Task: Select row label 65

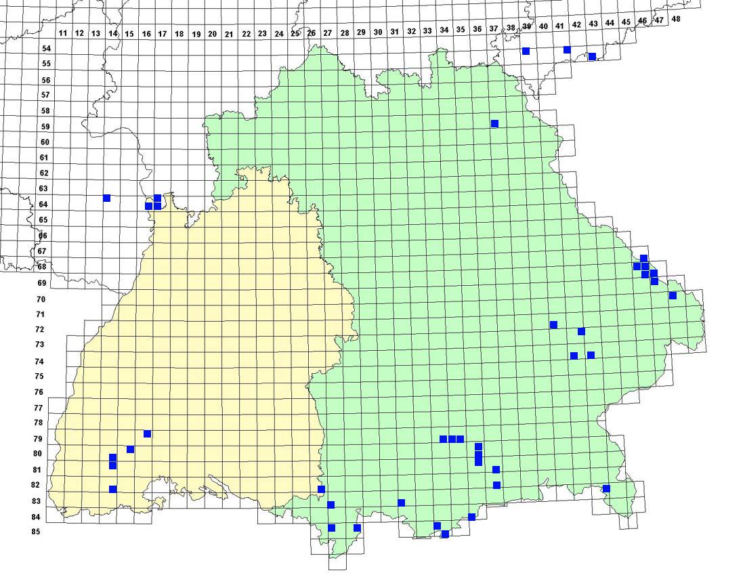Action: [43, 219]
